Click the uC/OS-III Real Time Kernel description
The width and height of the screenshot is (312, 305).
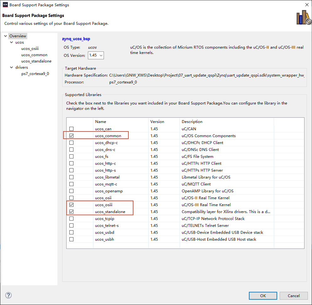(206, 205)
